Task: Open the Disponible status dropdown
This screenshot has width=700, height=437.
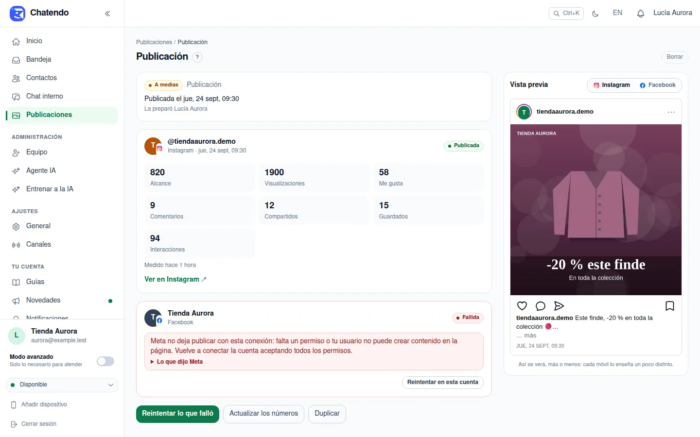Action: [62, 385]
